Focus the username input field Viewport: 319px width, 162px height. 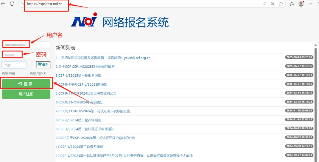pyautogui.click(x=26, y=45)
